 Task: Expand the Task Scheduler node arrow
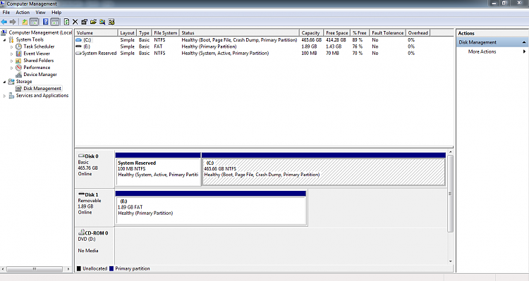[x=11, y=46]
